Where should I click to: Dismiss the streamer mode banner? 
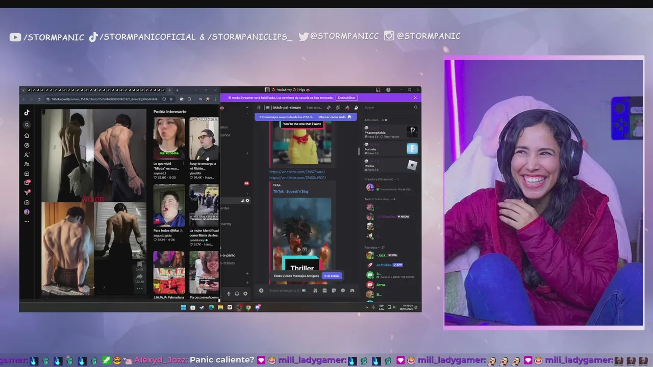(x=415, y=97)
